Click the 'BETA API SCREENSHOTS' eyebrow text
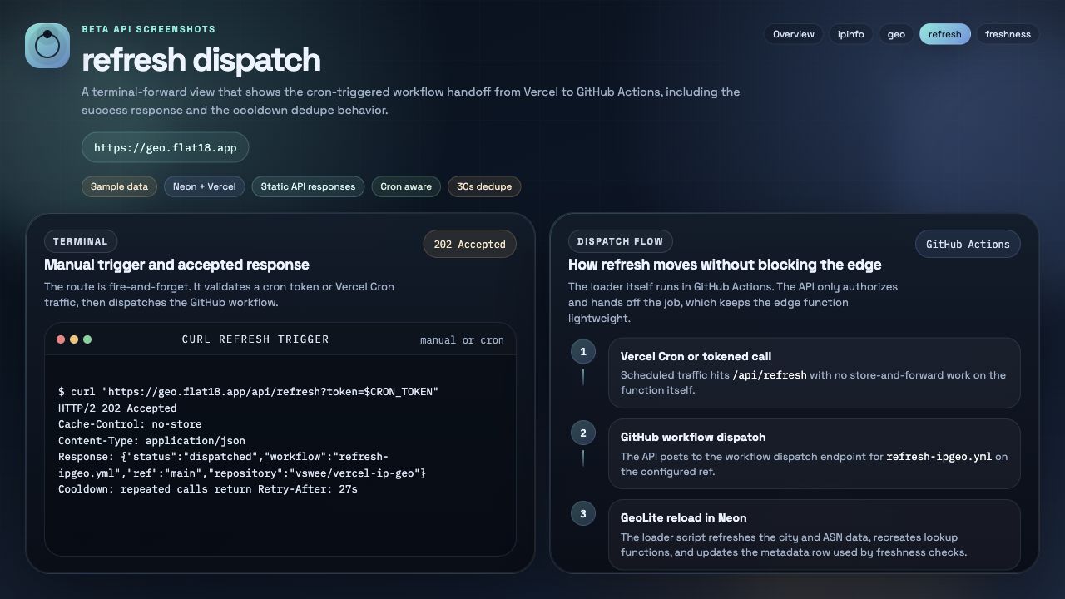 [x=148, y=29]
